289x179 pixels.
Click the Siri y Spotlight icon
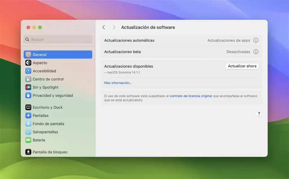(28, 87)
